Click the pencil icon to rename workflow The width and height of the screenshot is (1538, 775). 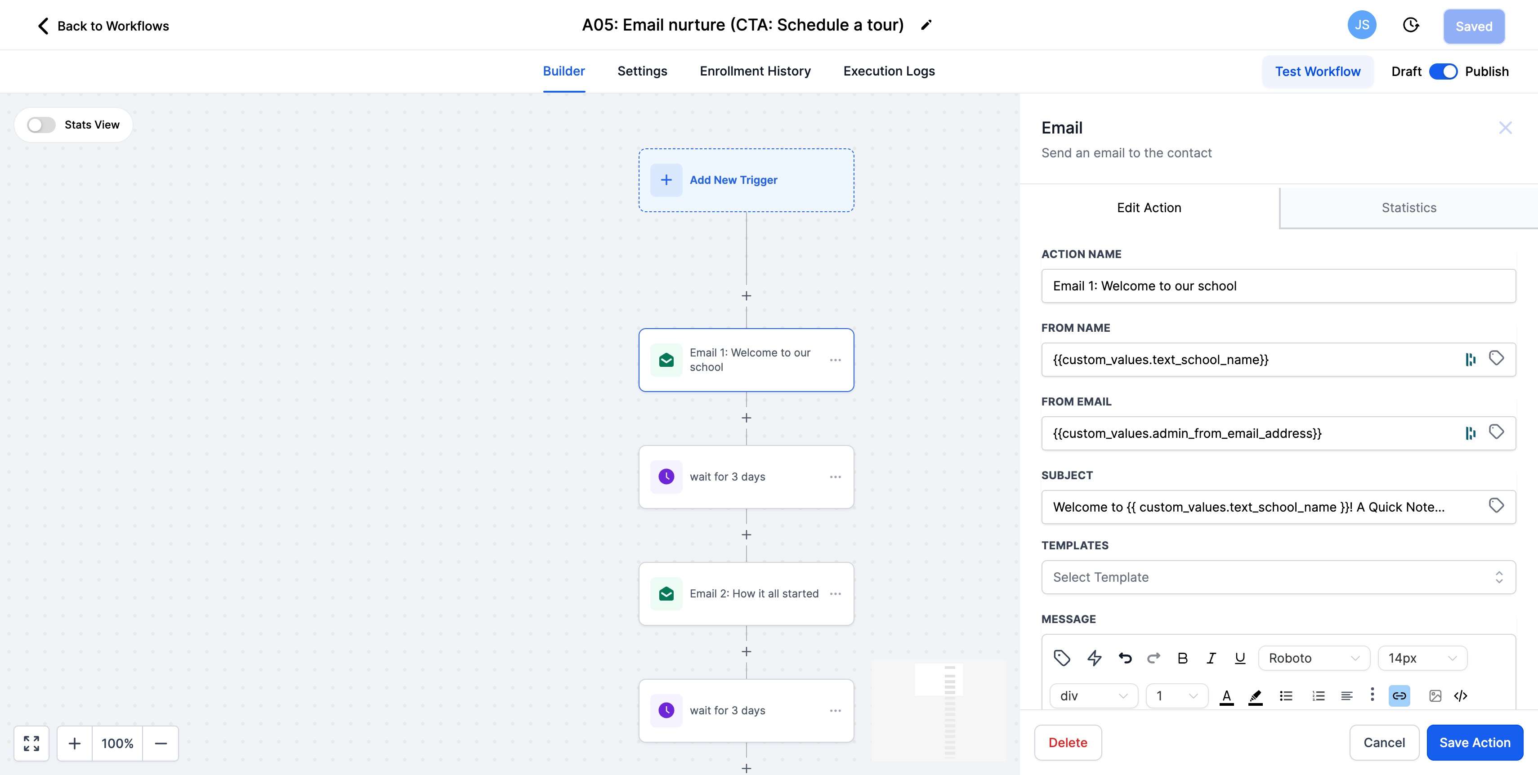[x=926, y=25]
